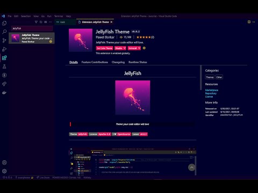The image size is (258, 193).
Task: Filter extensions with the funnel icon
Action: pyautogui.click(x=36, y=22)
